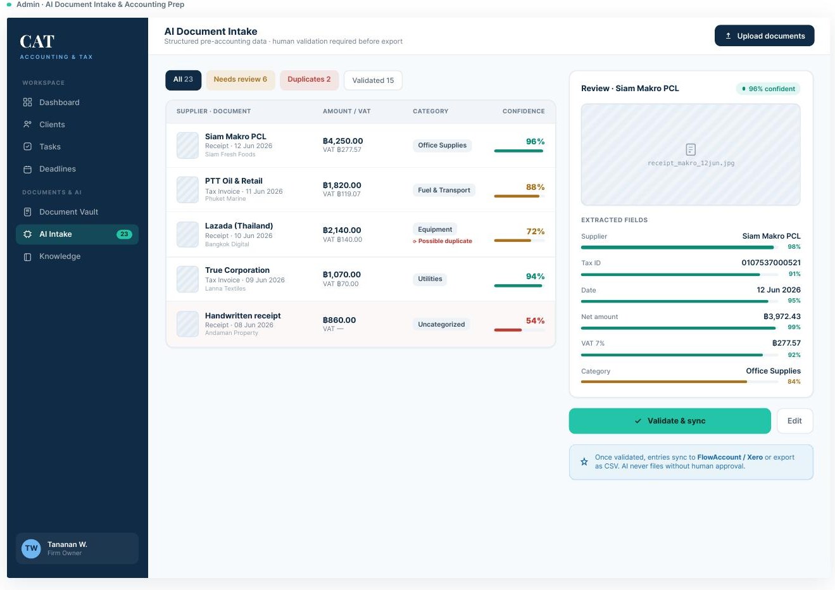Open the Deadlines calendar icon
835x590 pixels.
coord(27,169)
